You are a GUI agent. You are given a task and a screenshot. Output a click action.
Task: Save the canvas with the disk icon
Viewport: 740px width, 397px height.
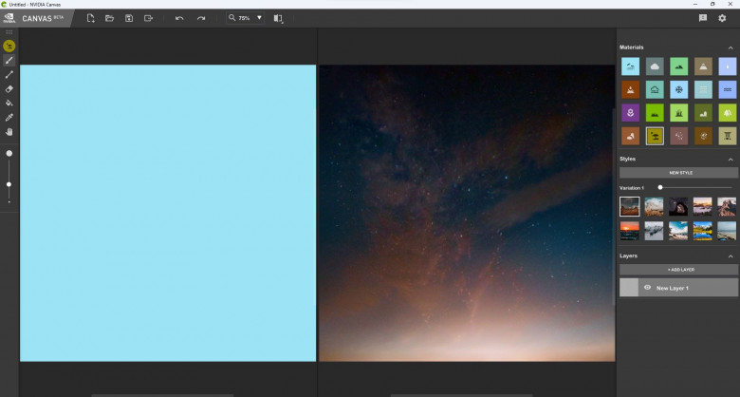click(129, 18)
